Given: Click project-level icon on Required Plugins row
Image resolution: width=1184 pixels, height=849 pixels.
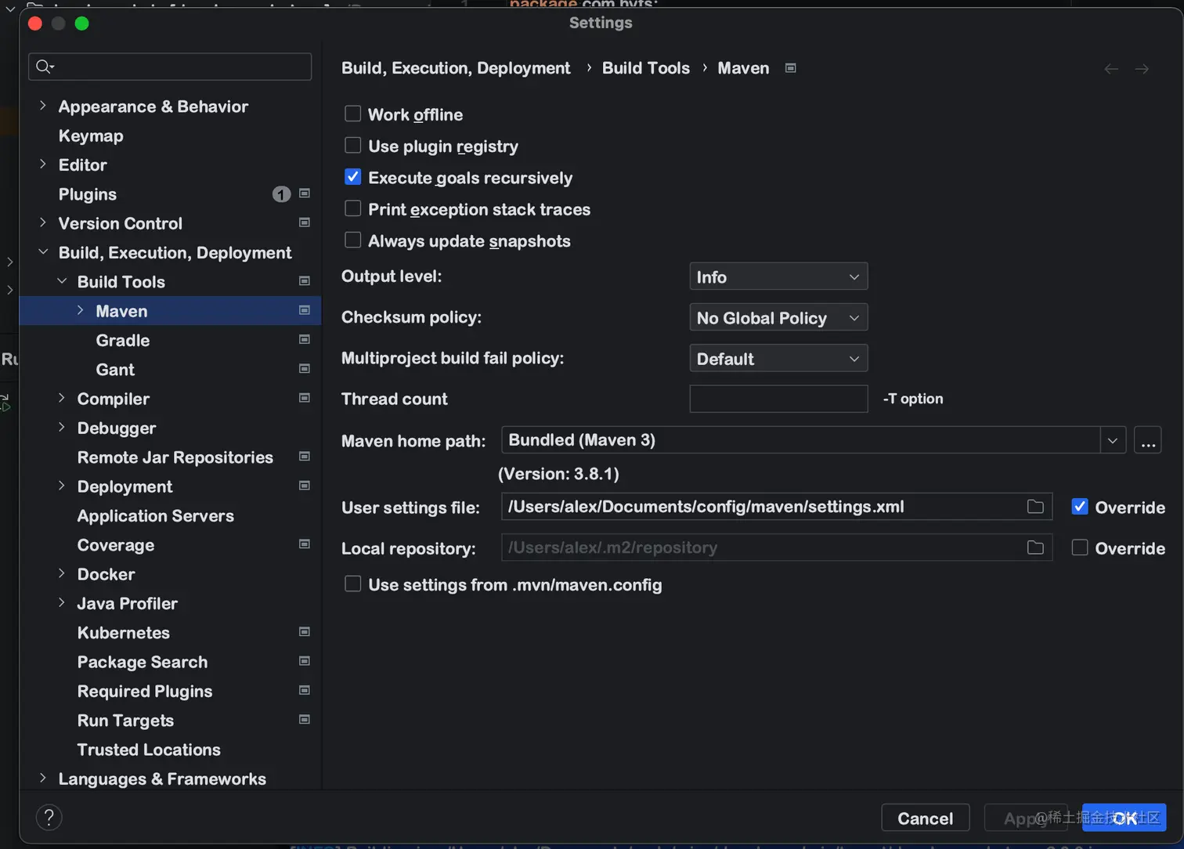Looking at the screenshot, I should coord(305,690).
